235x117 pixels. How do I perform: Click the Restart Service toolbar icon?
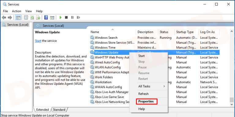(78, 18)
